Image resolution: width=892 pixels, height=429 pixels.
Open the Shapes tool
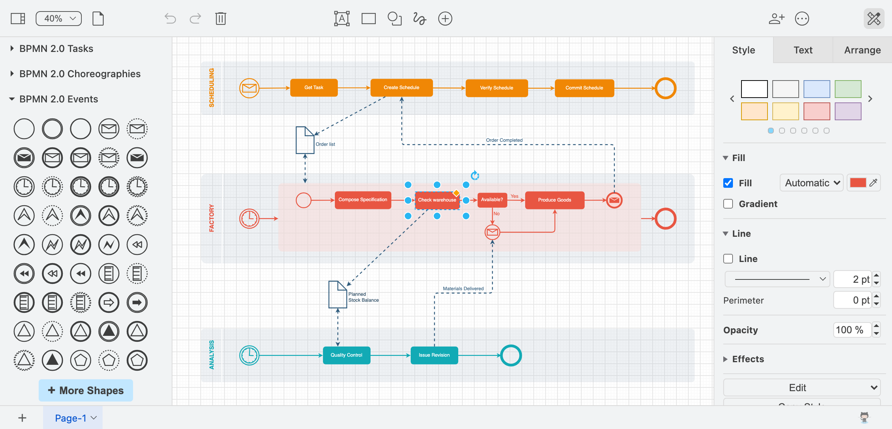pos(394,19)
